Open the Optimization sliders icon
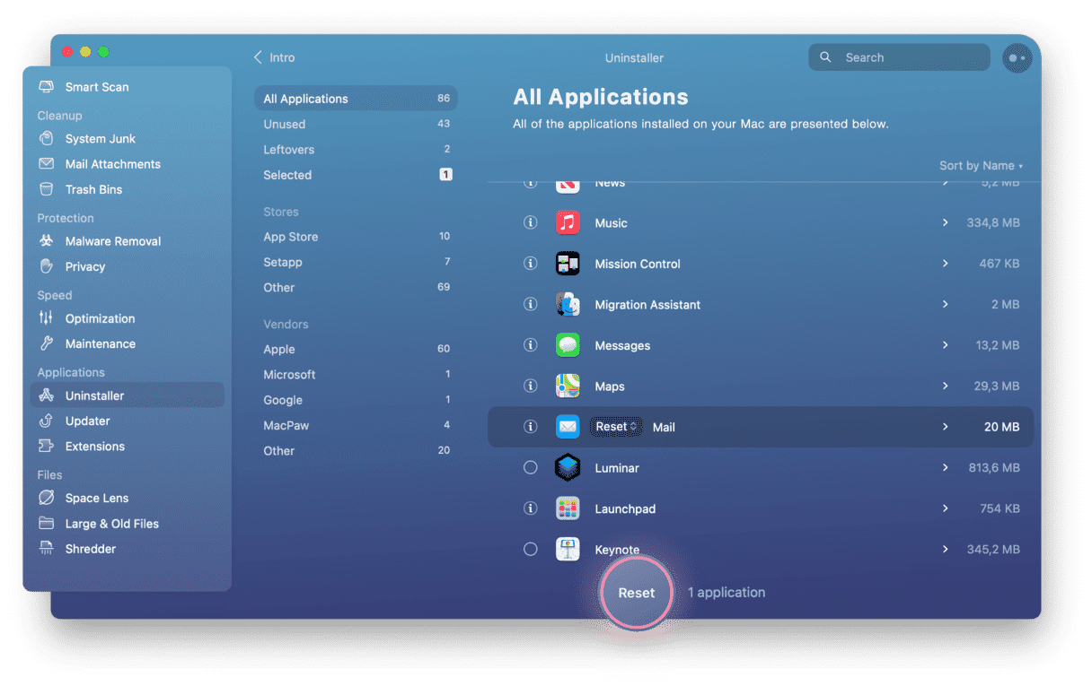1092x686 pixels. 47,318
